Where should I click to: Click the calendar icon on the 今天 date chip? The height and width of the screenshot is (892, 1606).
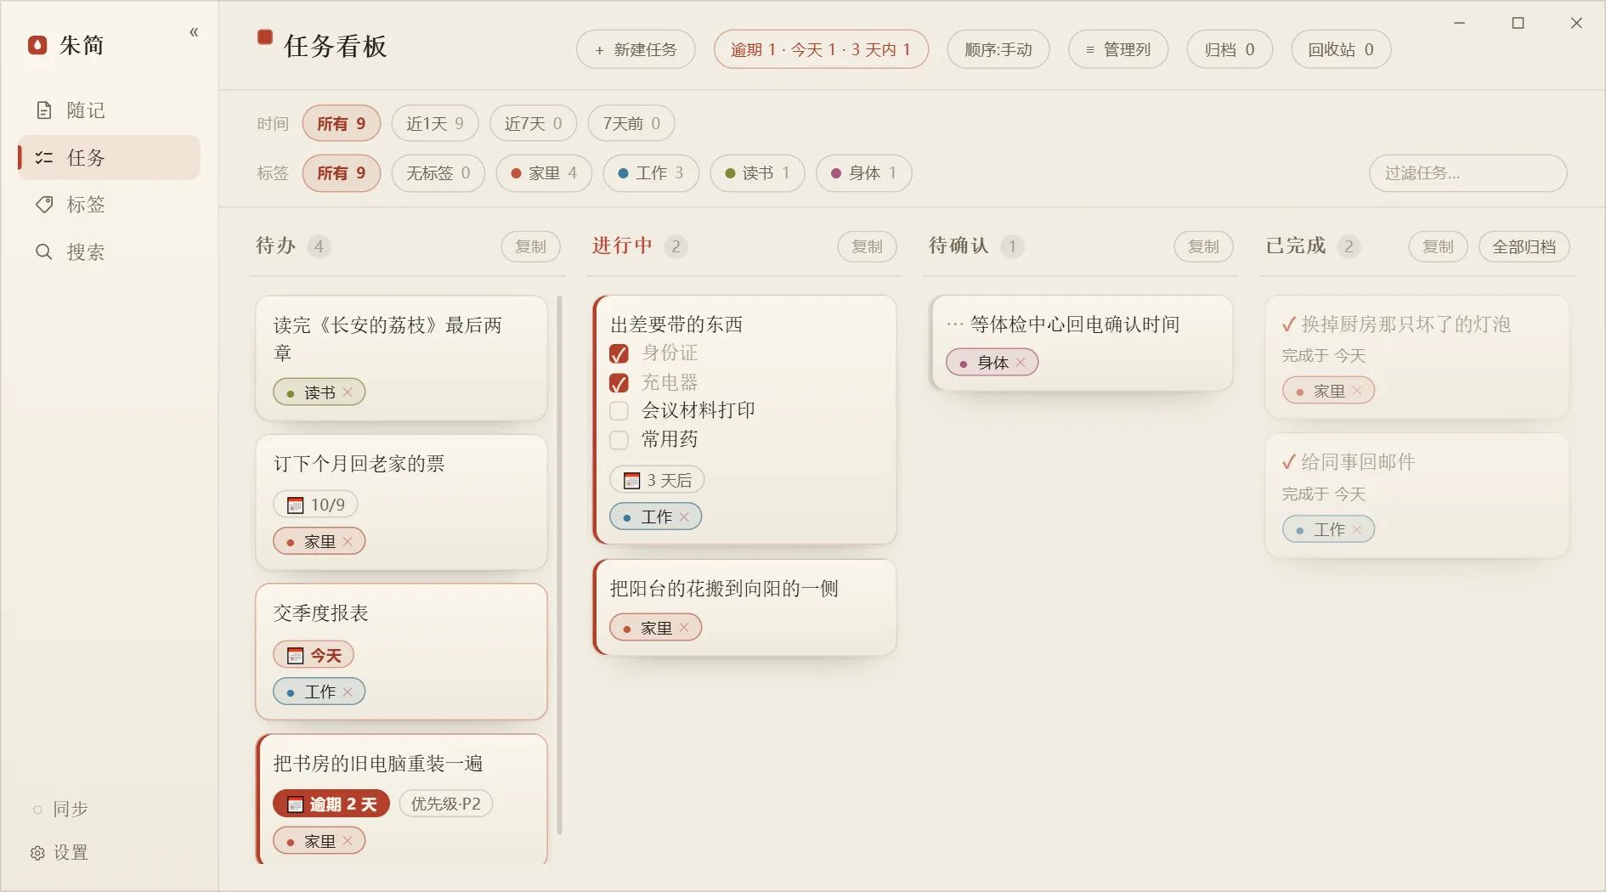click(295, 656)
